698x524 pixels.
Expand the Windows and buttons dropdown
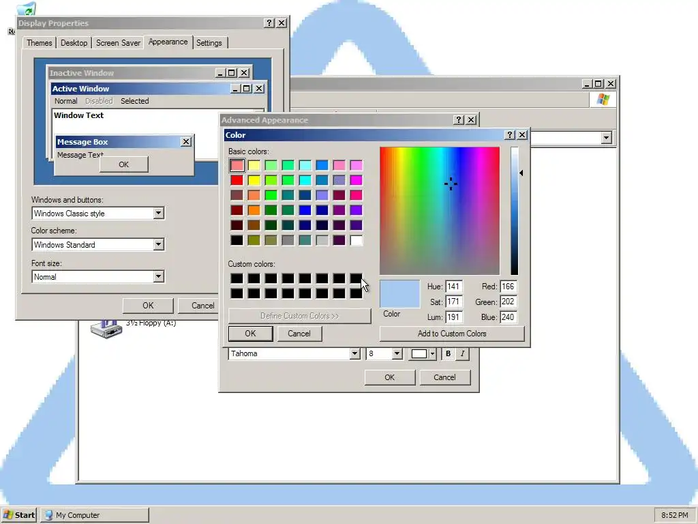coord(158,214)
